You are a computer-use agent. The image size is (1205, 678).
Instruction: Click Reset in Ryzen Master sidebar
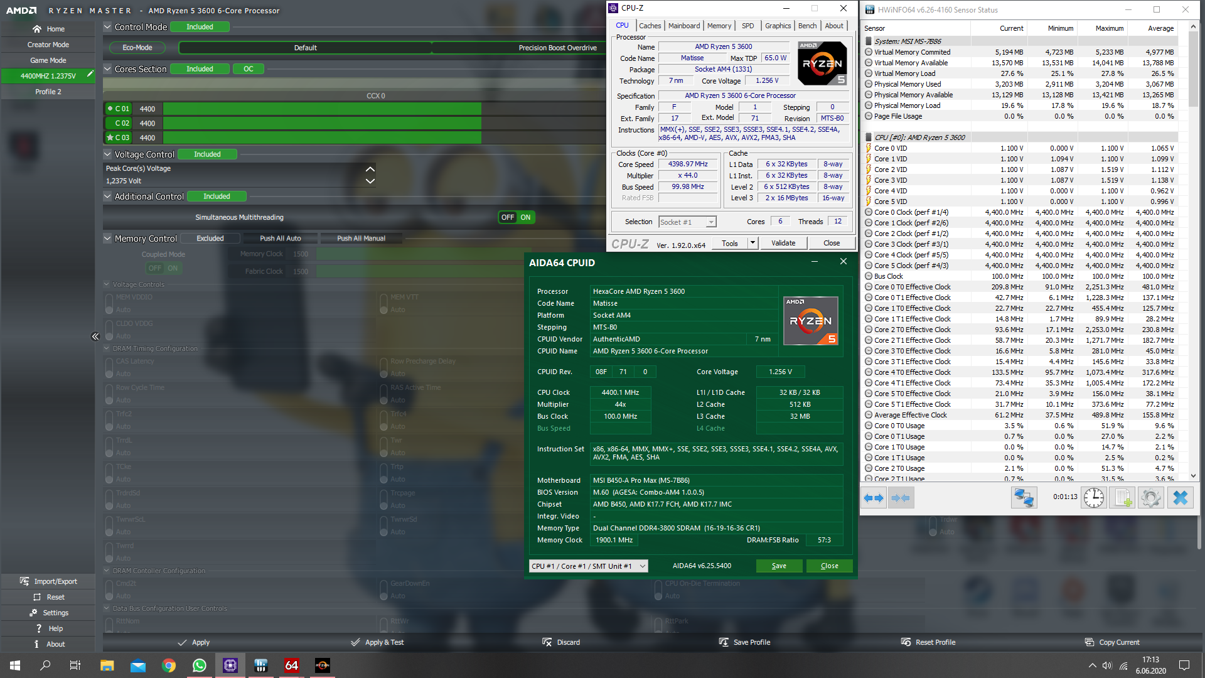[x=48, y=597]
